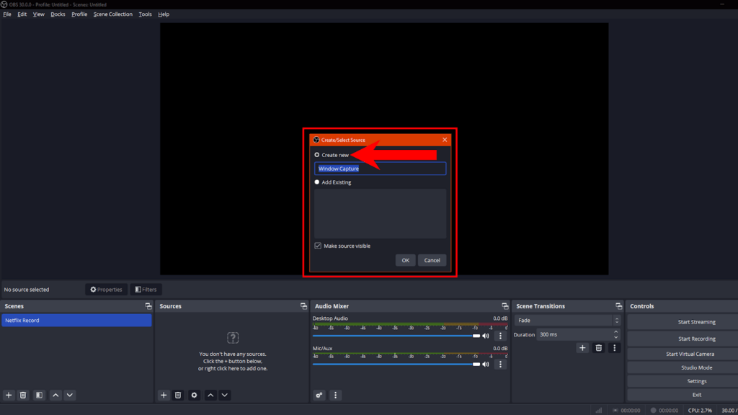
Task: Open the View menu
Action: click(39, 14)
